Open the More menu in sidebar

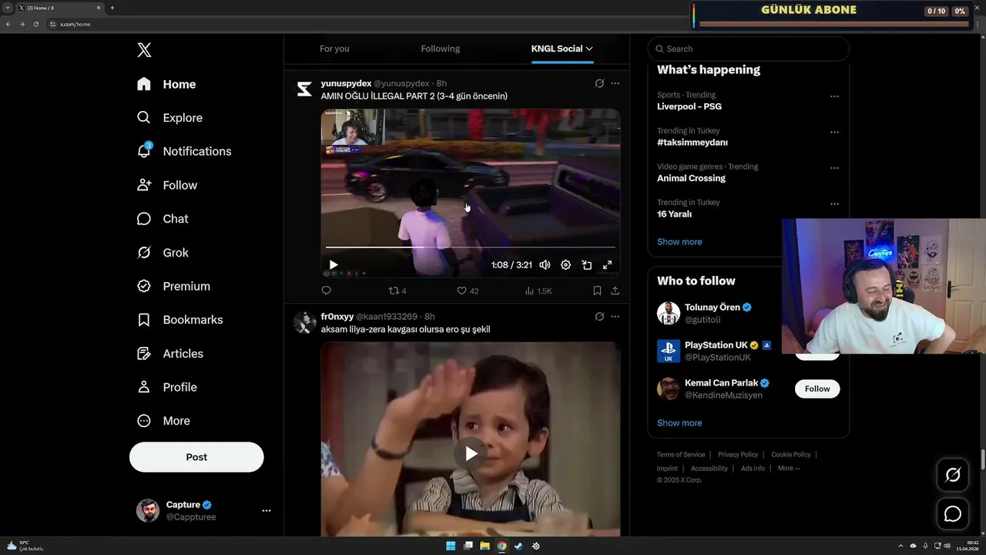pyautogui.click(x=163, y=421)
